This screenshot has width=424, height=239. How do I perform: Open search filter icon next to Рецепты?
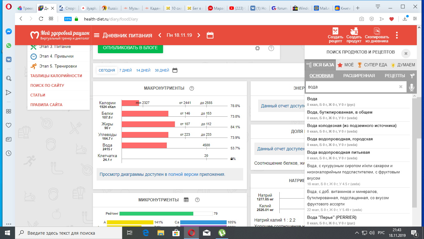click(412, 76)
